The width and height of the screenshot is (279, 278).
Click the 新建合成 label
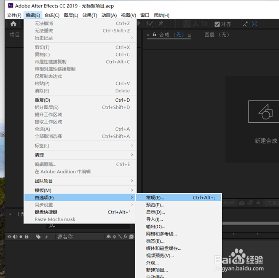[x=266, y=141]
